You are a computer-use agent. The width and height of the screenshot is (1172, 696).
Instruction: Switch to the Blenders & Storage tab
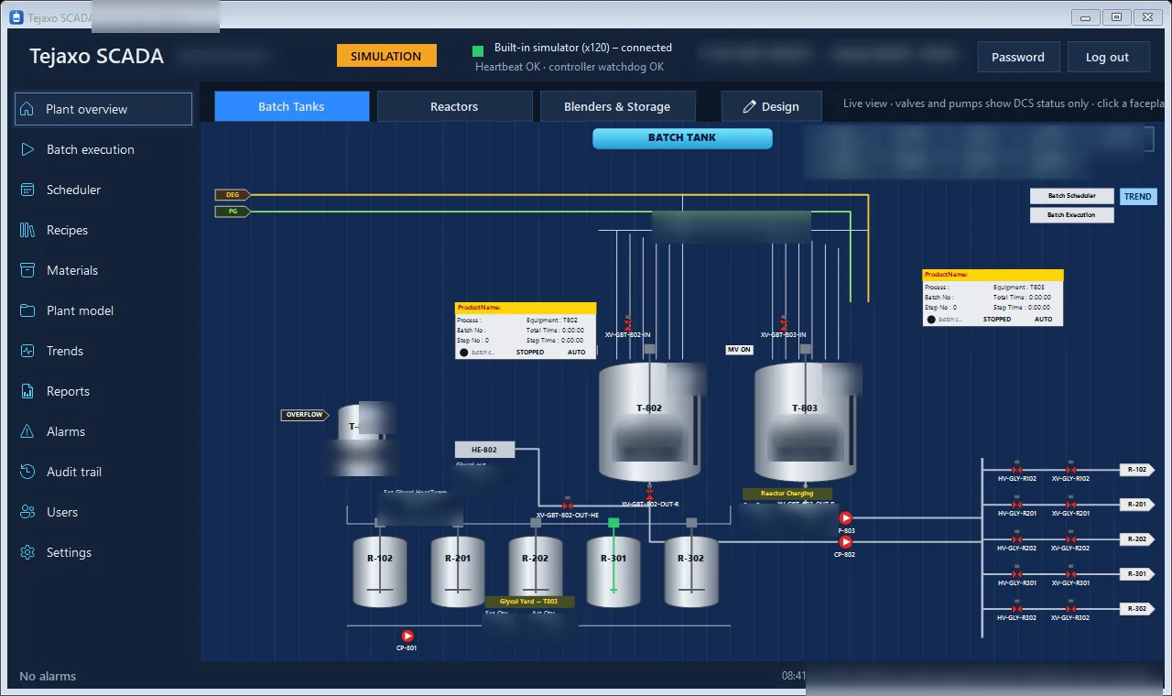coord(617,106)
